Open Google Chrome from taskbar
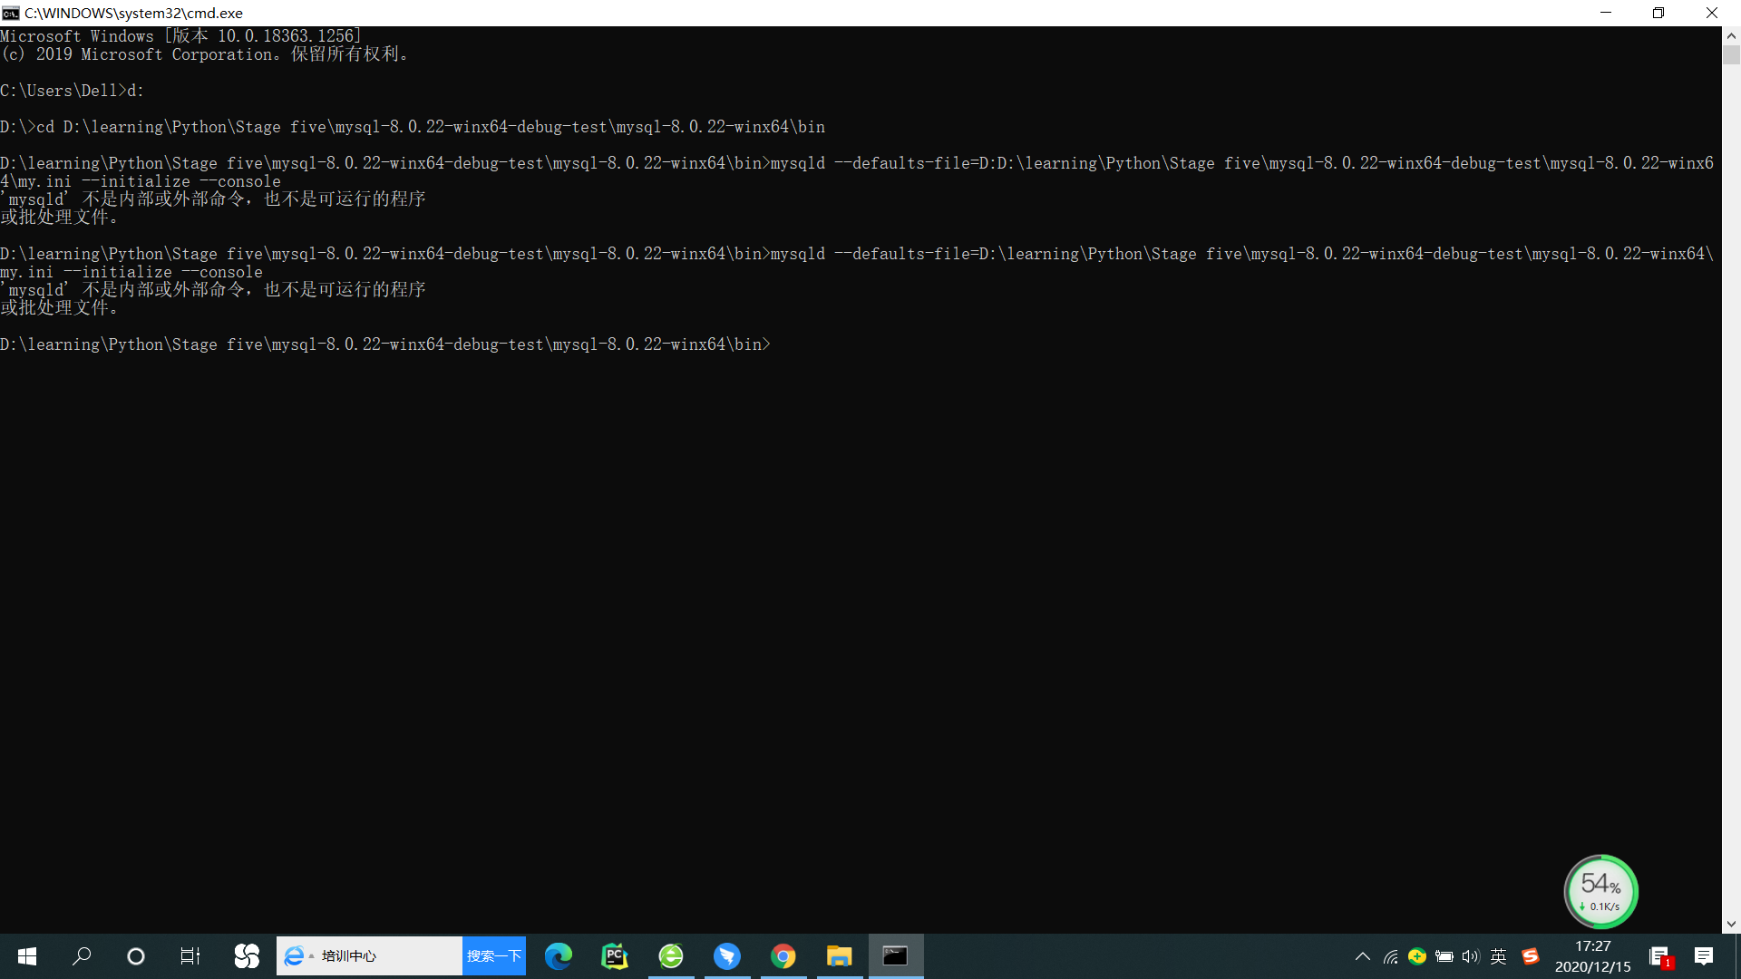The width and height of the screenshot is (1741, 979). click(x=783, y=956)
